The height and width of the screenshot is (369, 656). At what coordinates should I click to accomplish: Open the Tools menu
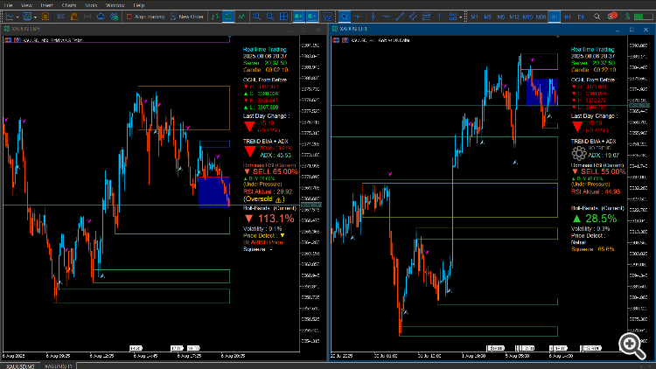91,5
